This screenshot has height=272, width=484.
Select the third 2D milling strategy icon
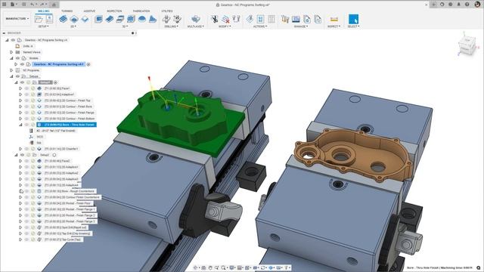point(85,19)
